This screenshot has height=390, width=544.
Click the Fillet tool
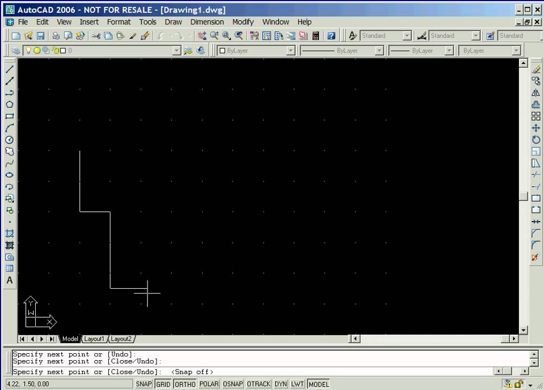coord(536,245)
